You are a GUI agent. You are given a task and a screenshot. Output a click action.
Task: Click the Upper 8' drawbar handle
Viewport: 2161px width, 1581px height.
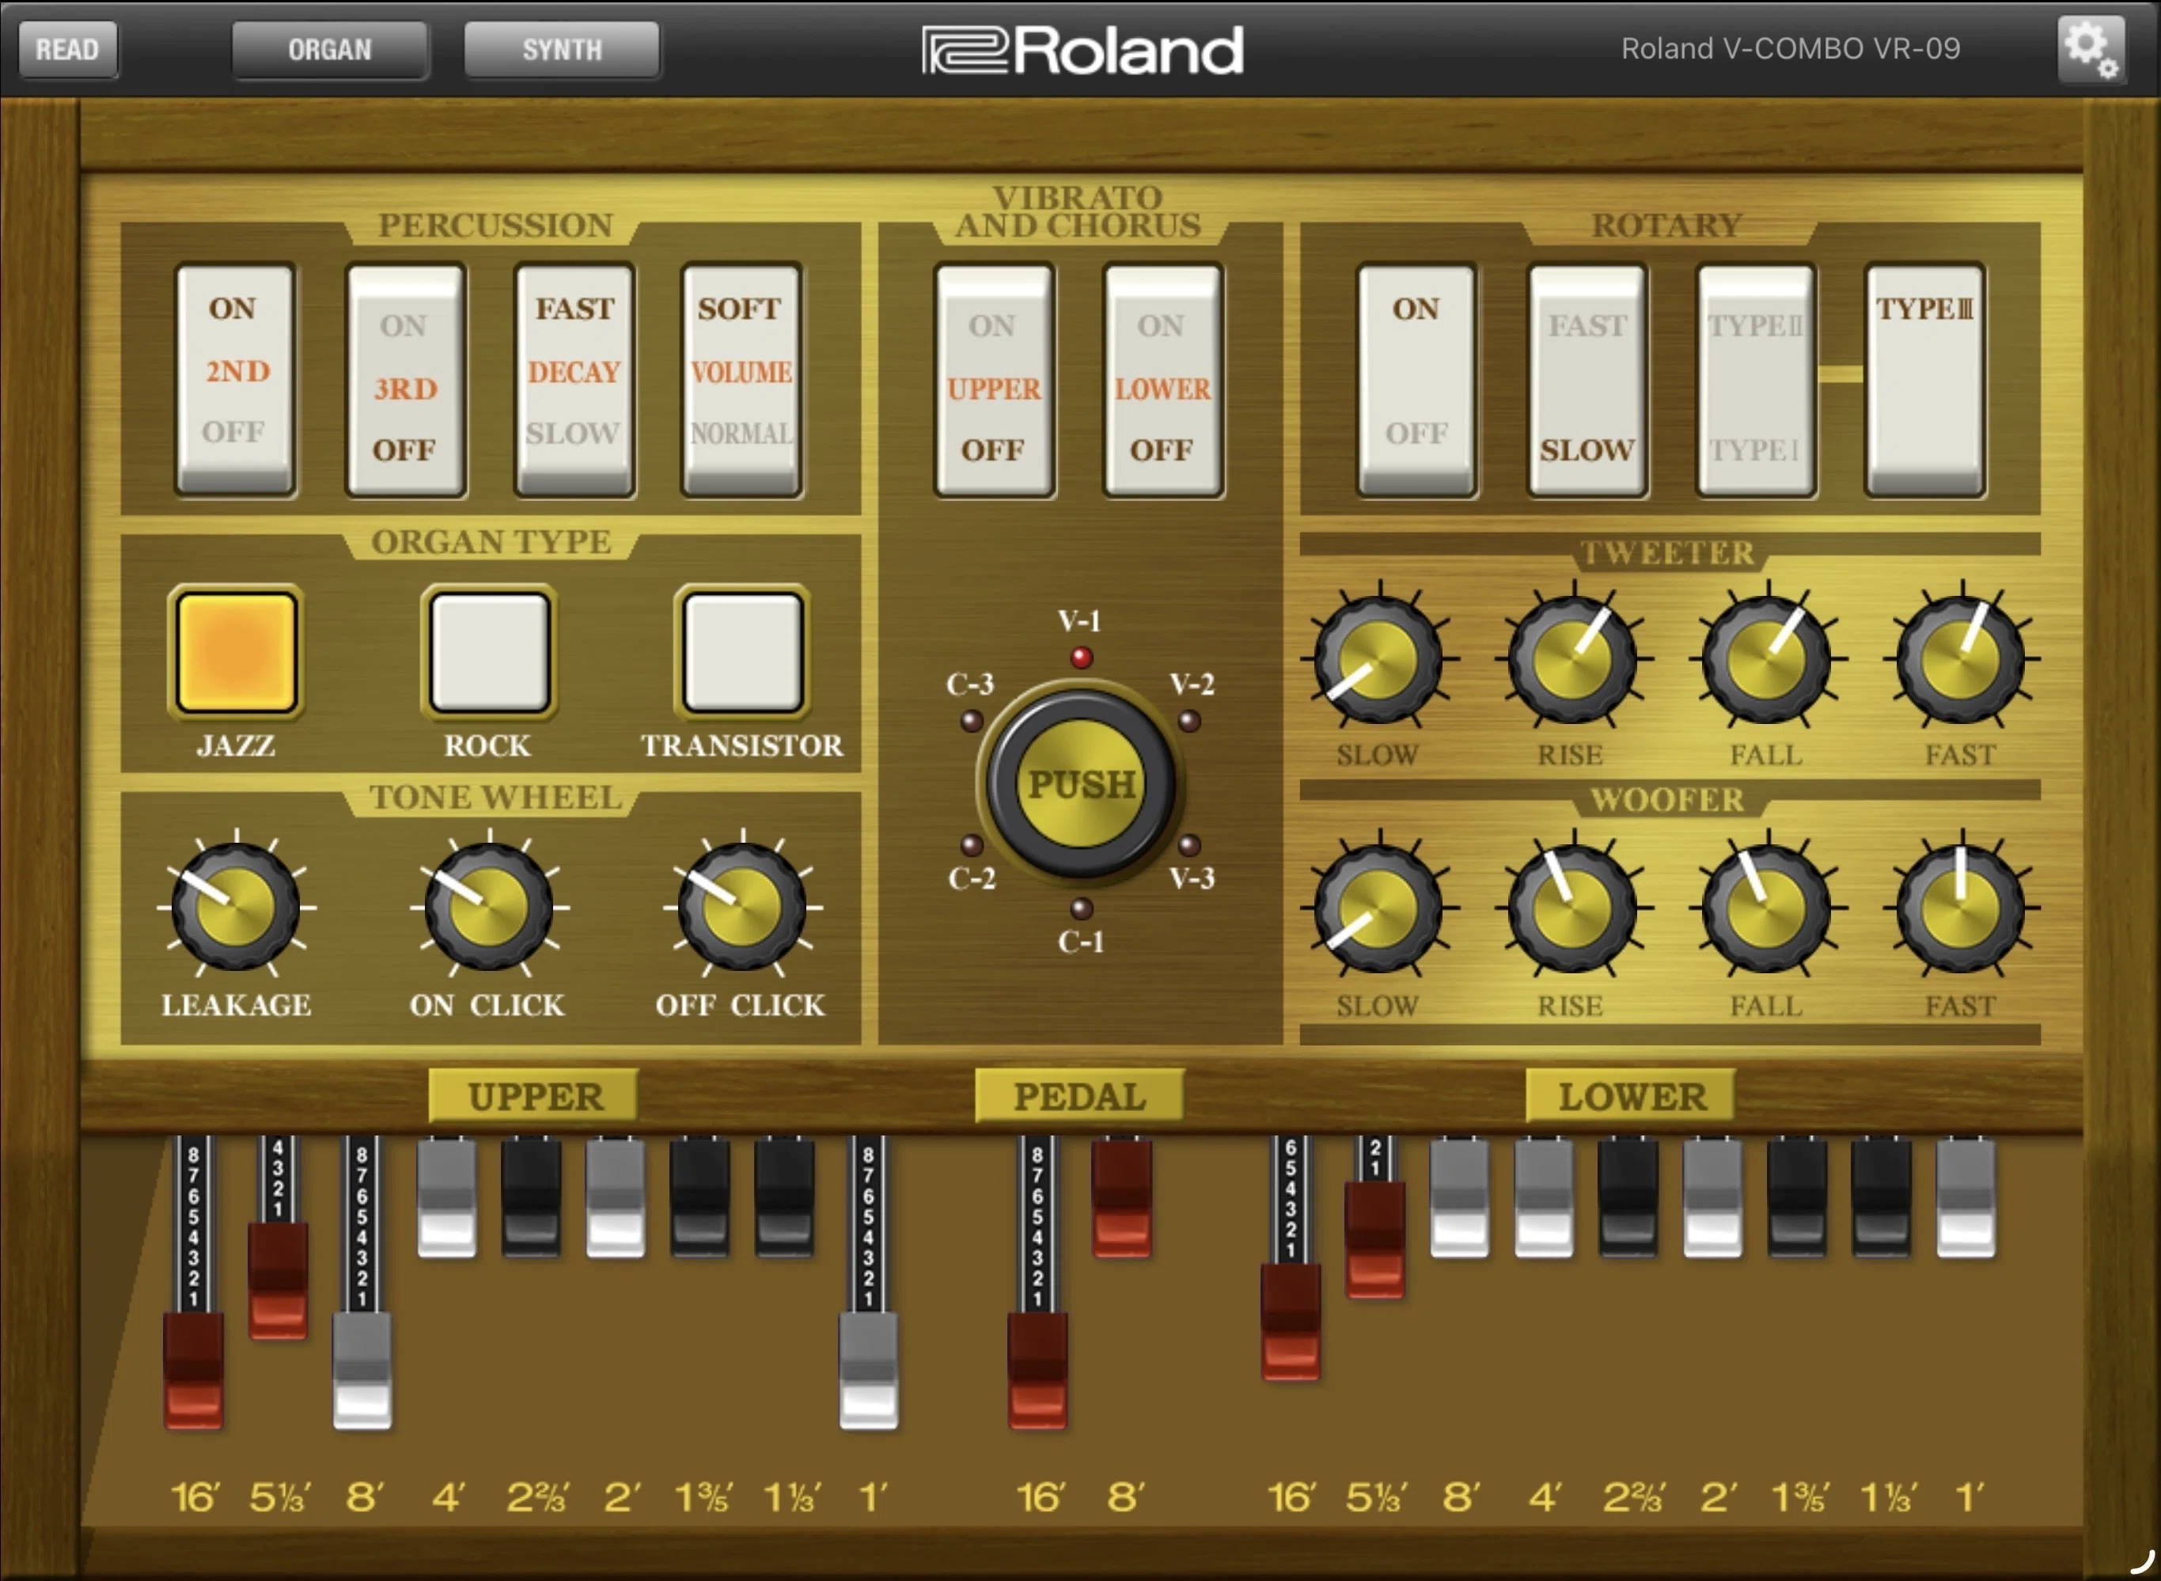pos(362,1371)
